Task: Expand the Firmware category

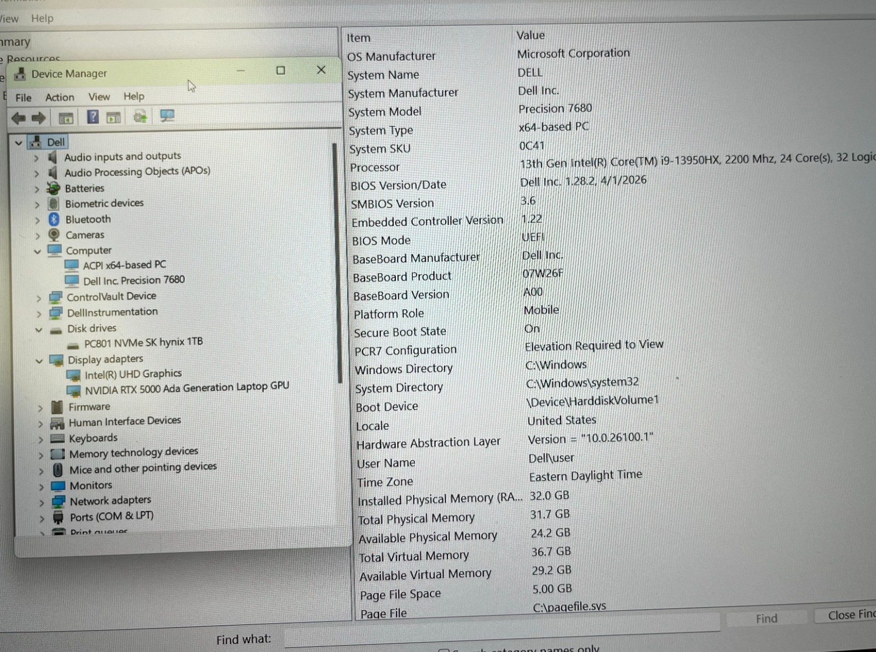Action: click(40, 408)
